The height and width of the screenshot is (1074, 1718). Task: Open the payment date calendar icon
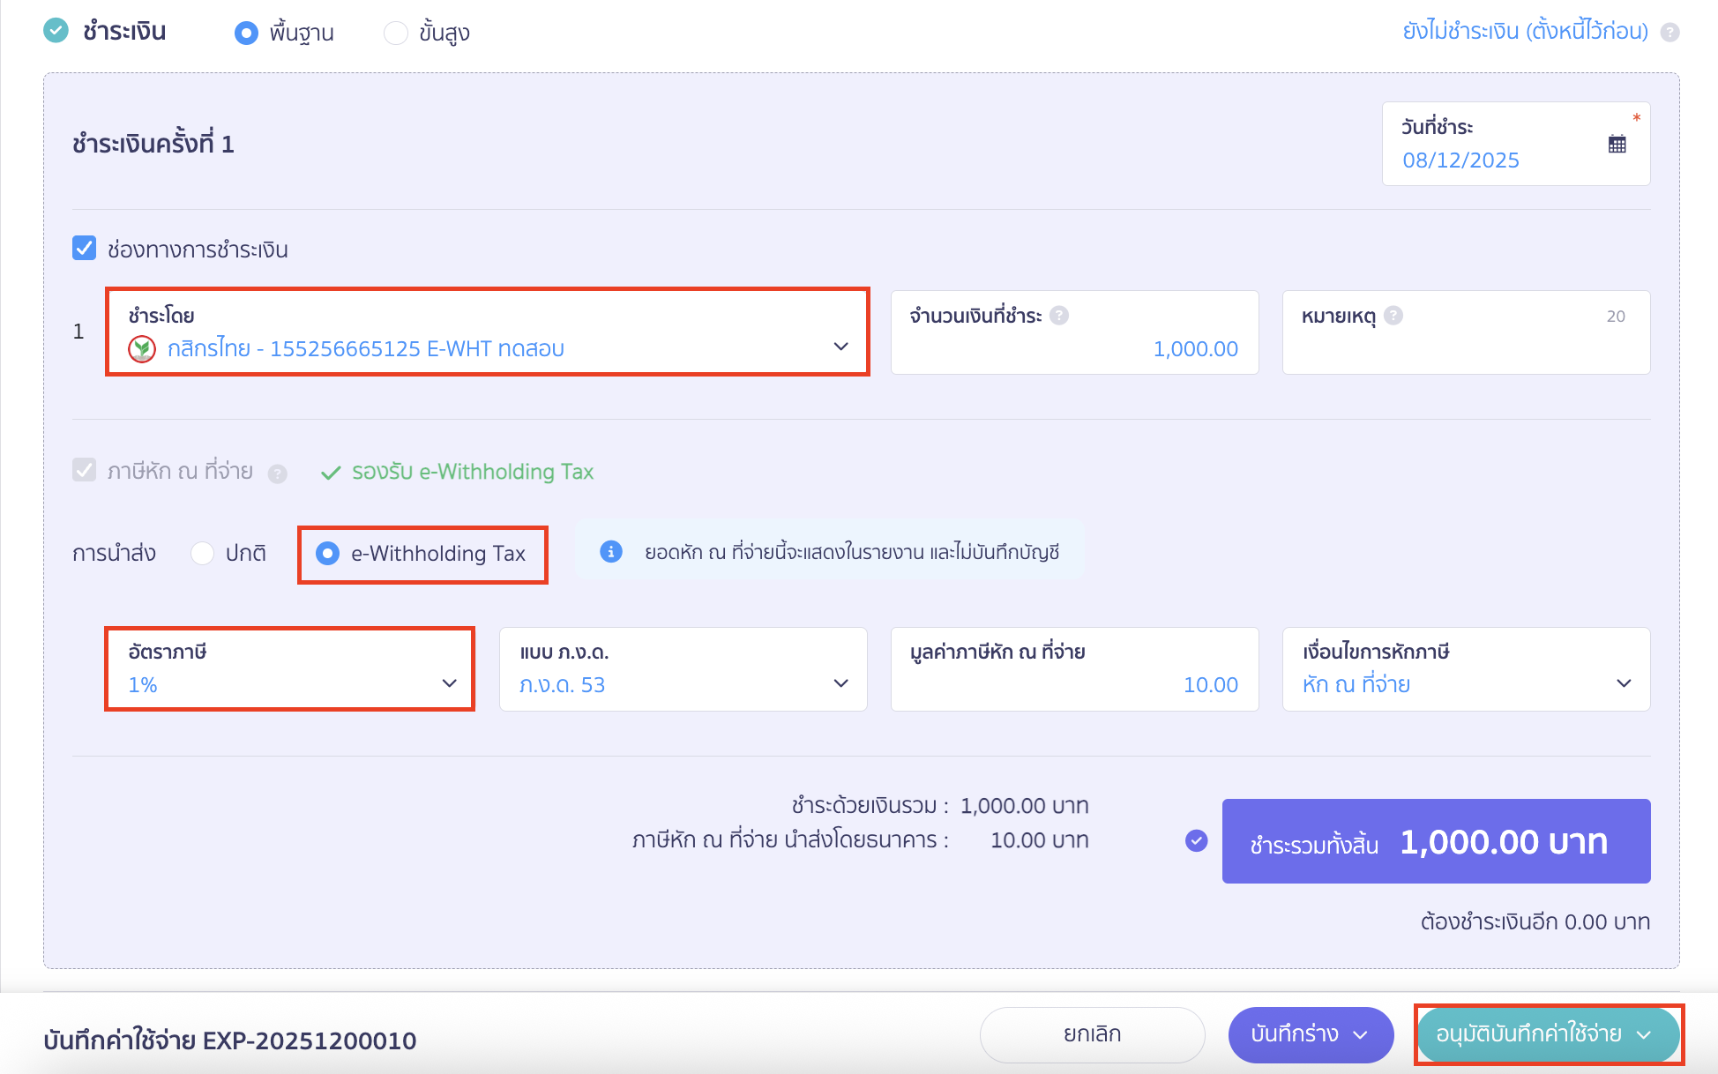tap(1617, 145)
